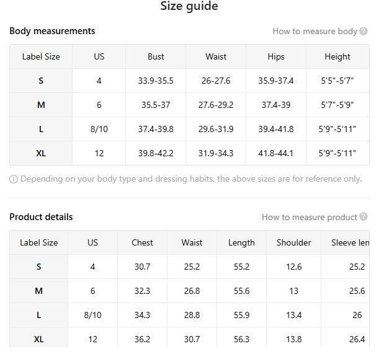
Task: Select the "Length" column header
Action: 241,242
